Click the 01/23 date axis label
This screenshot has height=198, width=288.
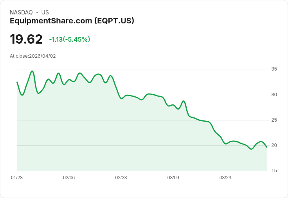pos(17,178)
